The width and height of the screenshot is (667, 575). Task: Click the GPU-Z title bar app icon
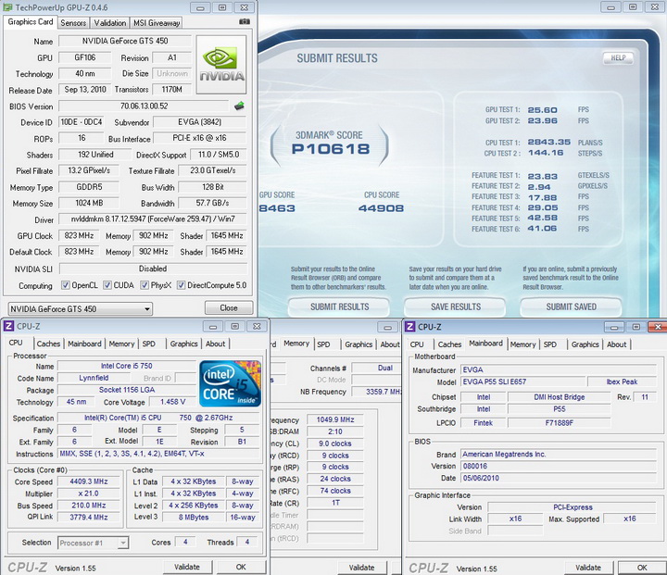(7, 7)
